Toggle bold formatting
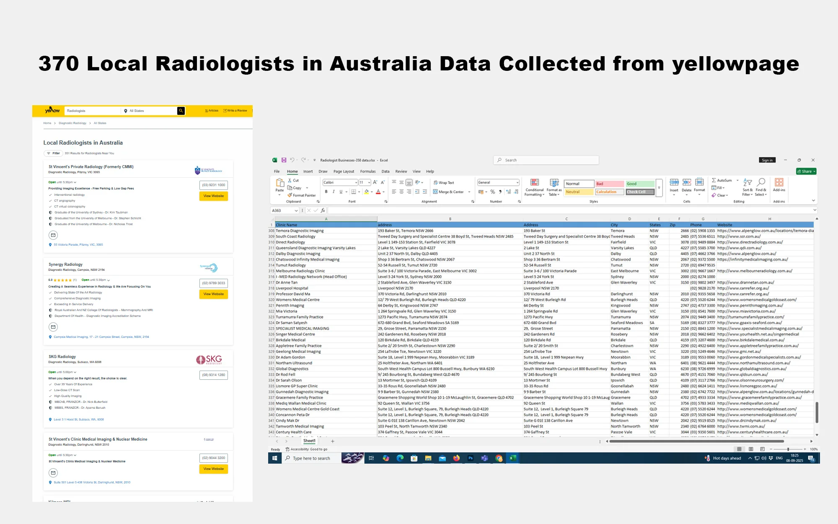Screen dimensions: 838x524 pyautogui.click(x=326, y=192)
